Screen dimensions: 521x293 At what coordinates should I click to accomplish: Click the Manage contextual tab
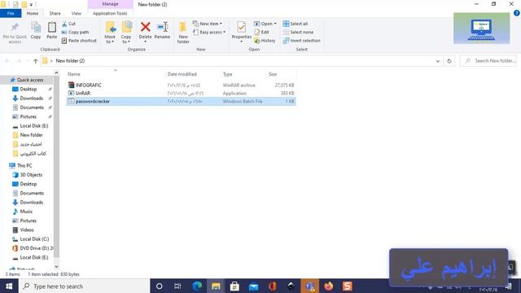pos(111,4)
